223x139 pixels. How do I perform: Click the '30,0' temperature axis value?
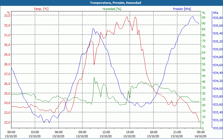tap(7, 45)
